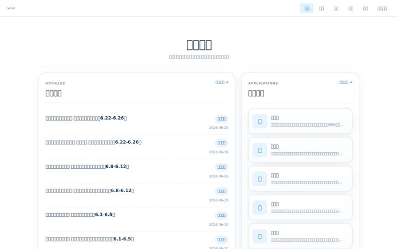Click the site logo in the header
398x249 pixels.
[11, 8]
